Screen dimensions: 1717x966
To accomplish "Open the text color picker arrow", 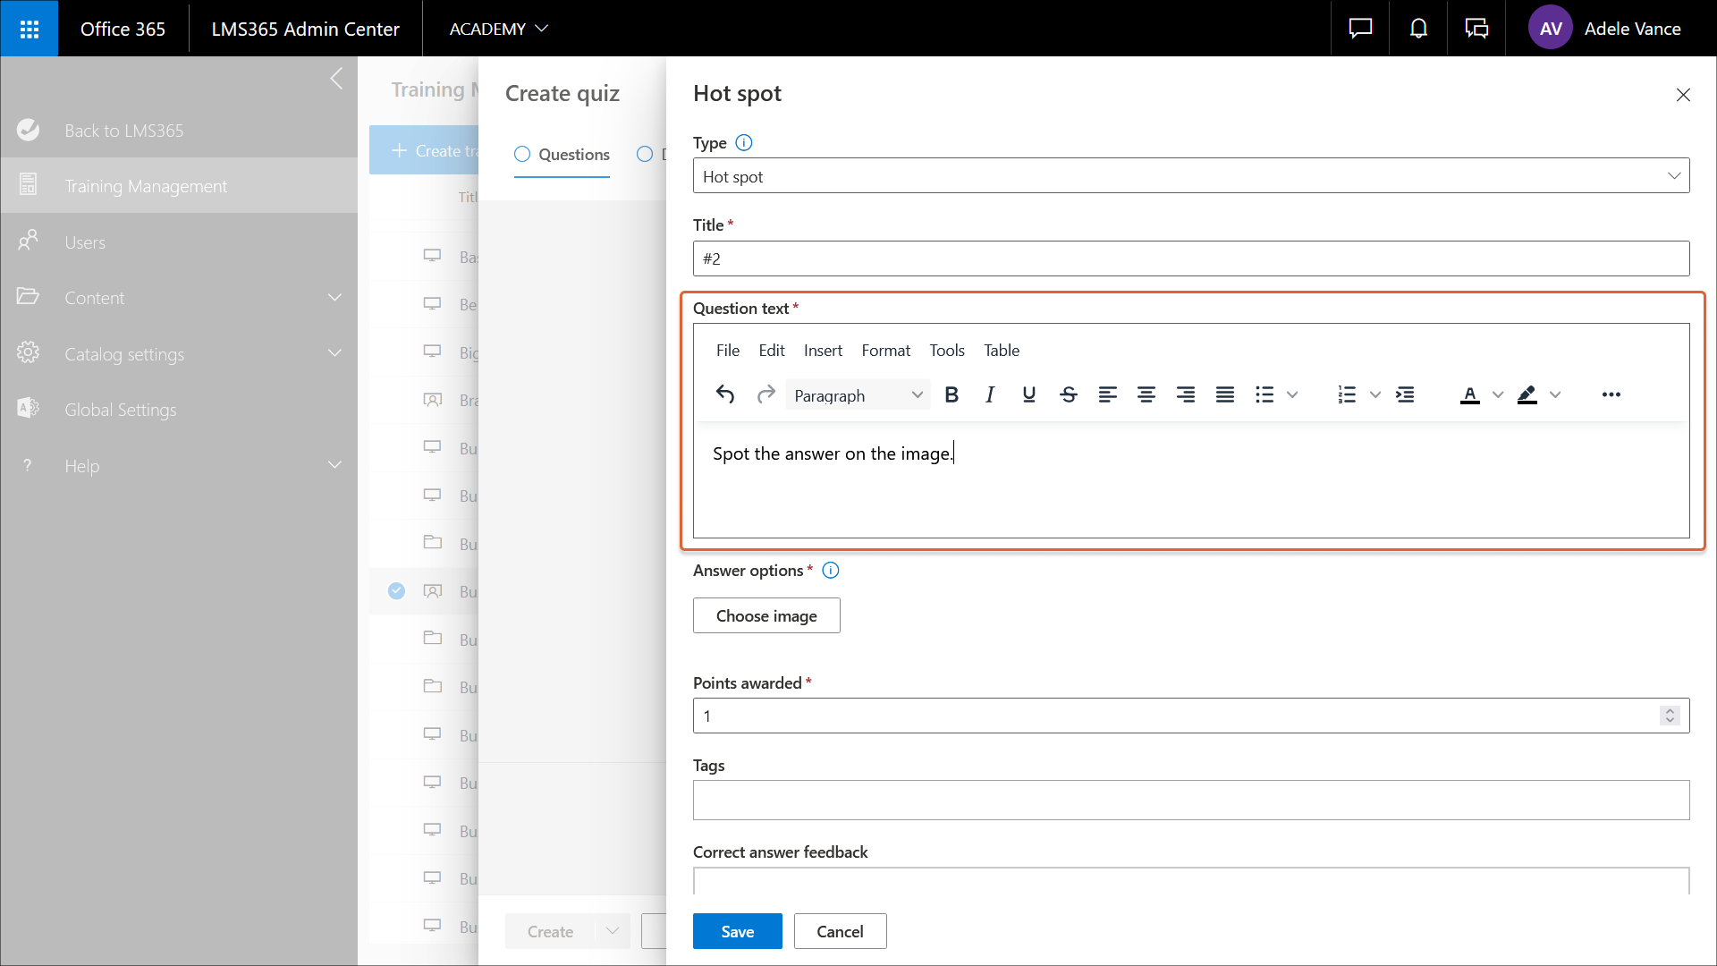I will point(1498,394).
